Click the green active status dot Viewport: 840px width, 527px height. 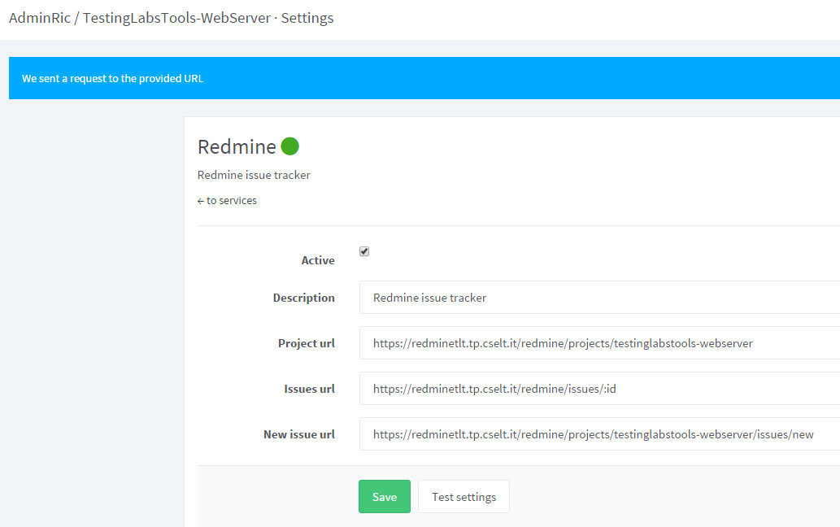(x=289, y=146)
